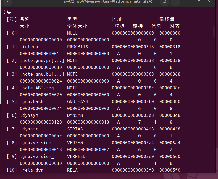218x179 pixels.
Task: Click size value 00000000000000ac
Action: 41,136
